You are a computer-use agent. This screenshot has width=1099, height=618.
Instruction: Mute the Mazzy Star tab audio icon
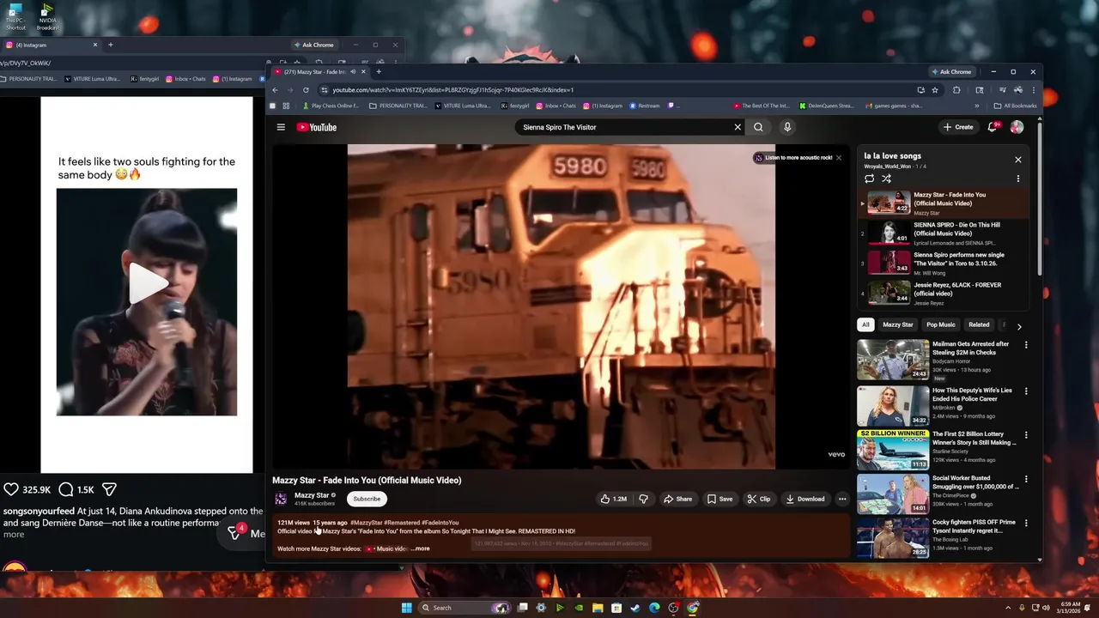pyautogui.click(x=353, y=72)
